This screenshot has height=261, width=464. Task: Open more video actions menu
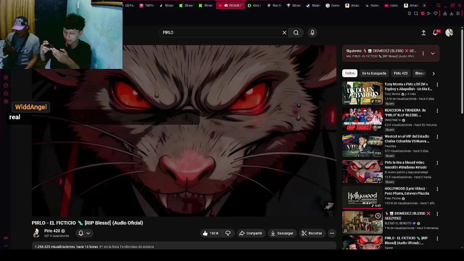pos(332,233)
